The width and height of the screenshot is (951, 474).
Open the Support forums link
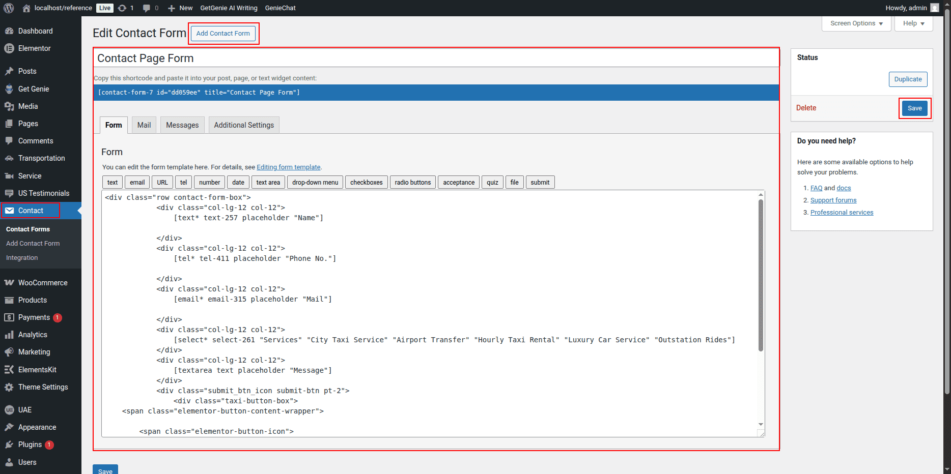833,200
